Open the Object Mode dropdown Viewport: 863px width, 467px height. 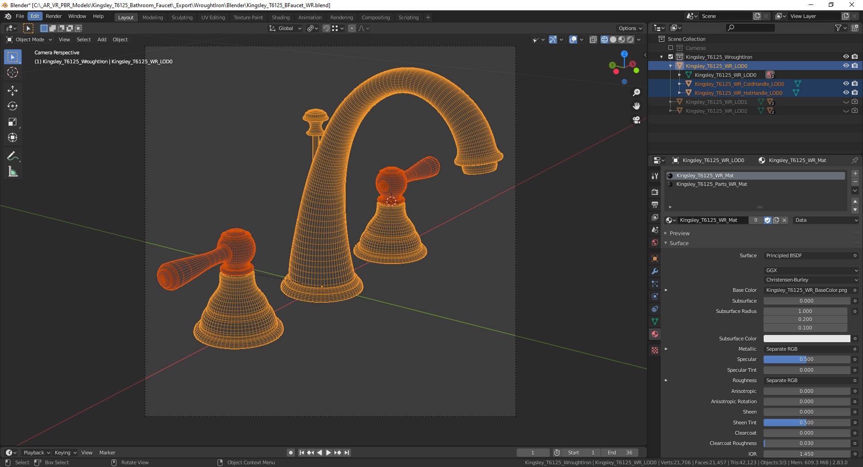[x=30, y=40]
